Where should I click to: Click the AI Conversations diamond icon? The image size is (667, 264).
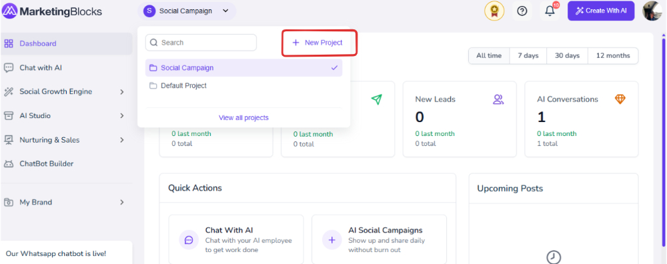pyautogui.click(x=620, y=99)
